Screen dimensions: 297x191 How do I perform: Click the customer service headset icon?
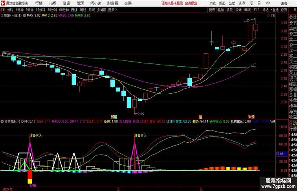point(251,3)
